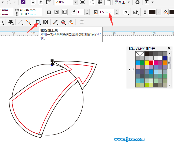Decrease the contour offset 1.5 mm
This screenshot has height=158, width=174.
pyautogui.click(x=117, y=14)
